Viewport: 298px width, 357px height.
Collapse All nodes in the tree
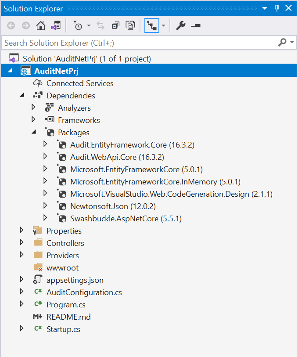click(x=115, y=25)
